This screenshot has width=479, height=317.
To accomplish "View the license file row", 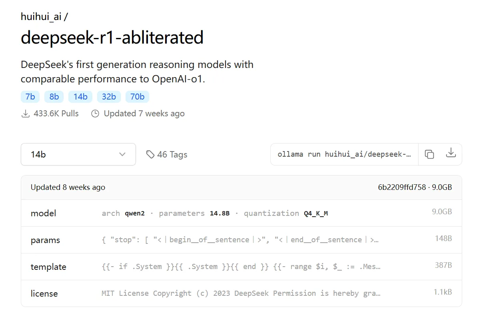I will 241,293.
